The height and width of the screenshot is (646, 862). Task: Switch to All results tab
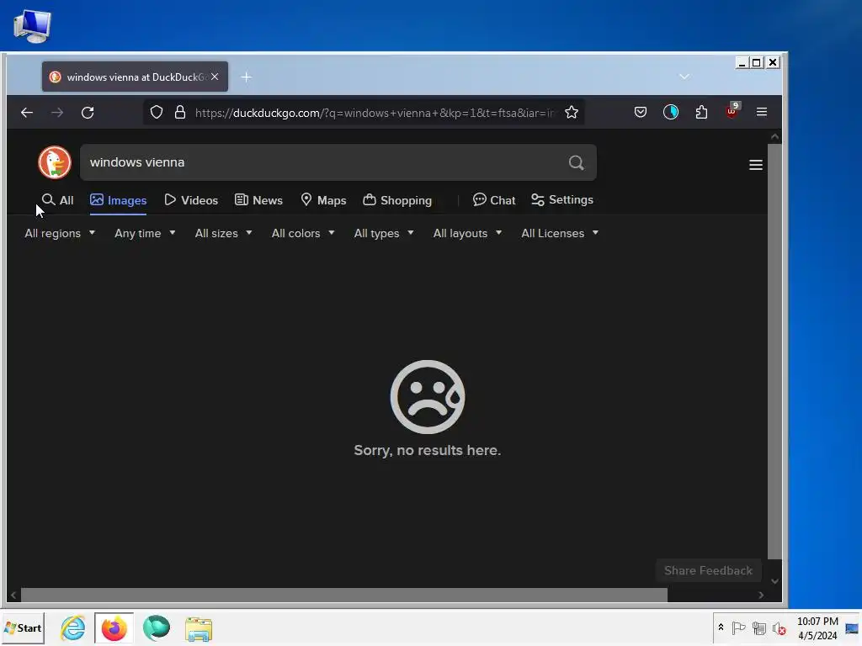click(58, 200)
